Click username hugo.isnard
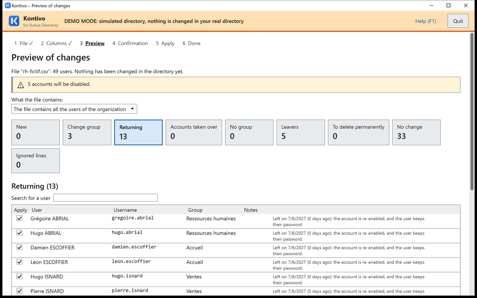Screen dimensions: 477x298 [x=127, y=276]
